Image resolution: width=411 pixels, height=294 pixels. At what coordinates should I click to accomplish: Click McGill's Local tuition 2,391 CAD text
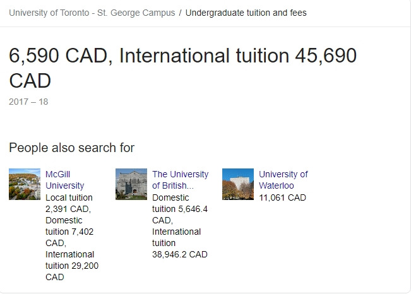coord(68,203)
